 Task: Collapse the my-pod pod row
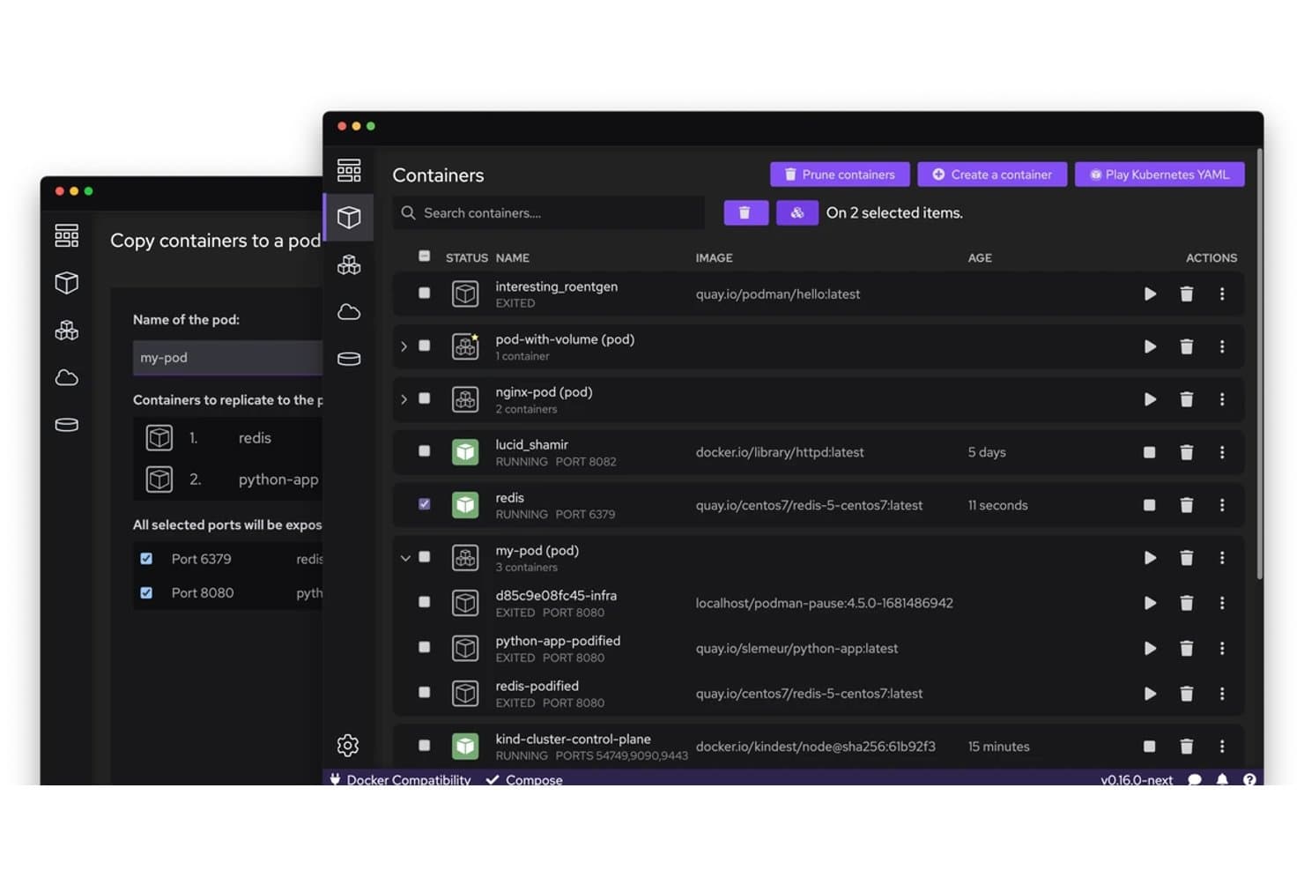pyautogui.click(x=405, y=558)
